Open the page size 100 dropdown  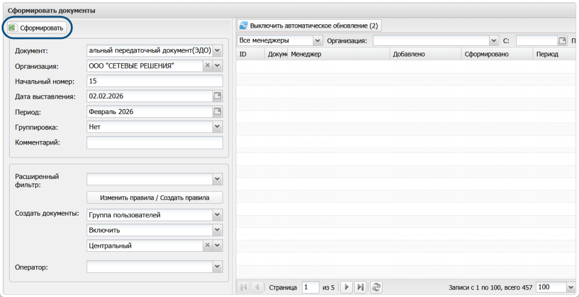pos(570,287)
